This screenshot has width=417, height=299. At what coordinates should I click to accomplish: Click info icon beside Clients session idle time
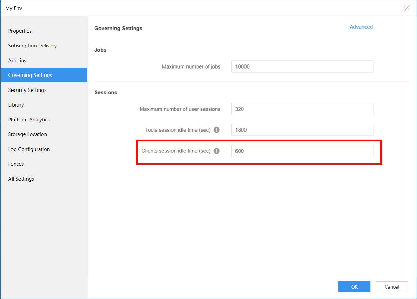pos(216,151)
